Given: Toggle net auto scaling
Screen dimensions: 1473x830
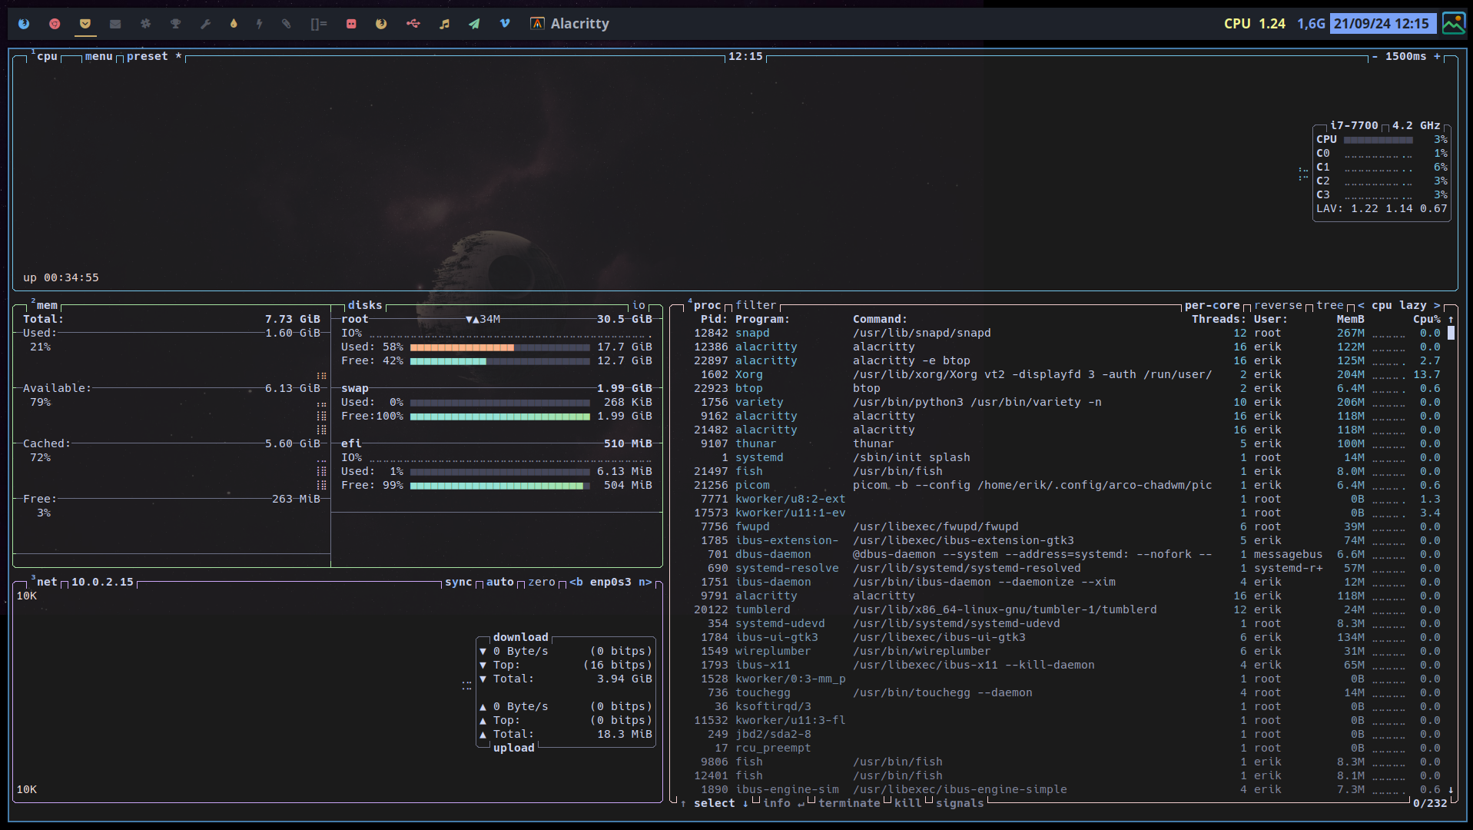Looking at the screenshot, I should pos(499,583).
